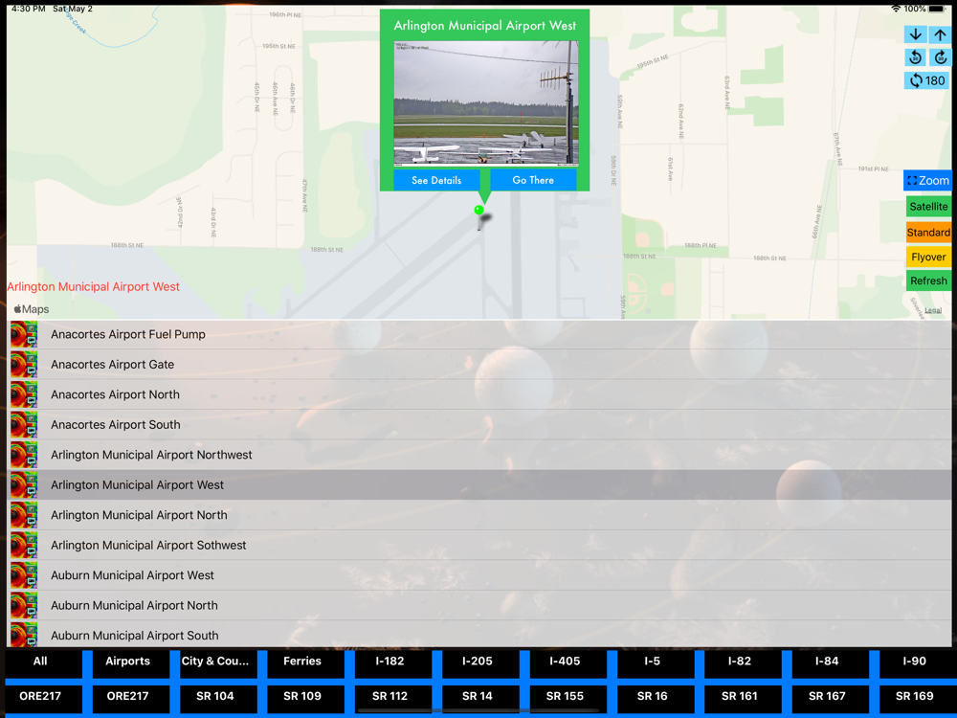957x718 pixels.
Task: Select Anacortes Airport Fuel Pump camera
Action: [x=479, y=334]
